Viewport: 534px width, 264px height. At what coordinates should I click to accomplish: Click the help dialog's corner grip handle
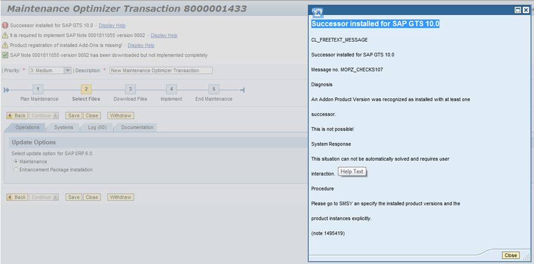tap(526, 258)
